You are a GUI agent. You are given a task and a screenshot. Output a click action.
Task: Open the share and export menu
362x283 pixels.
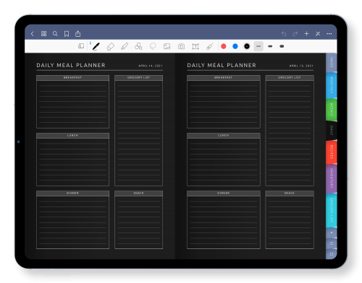[77, 34]
